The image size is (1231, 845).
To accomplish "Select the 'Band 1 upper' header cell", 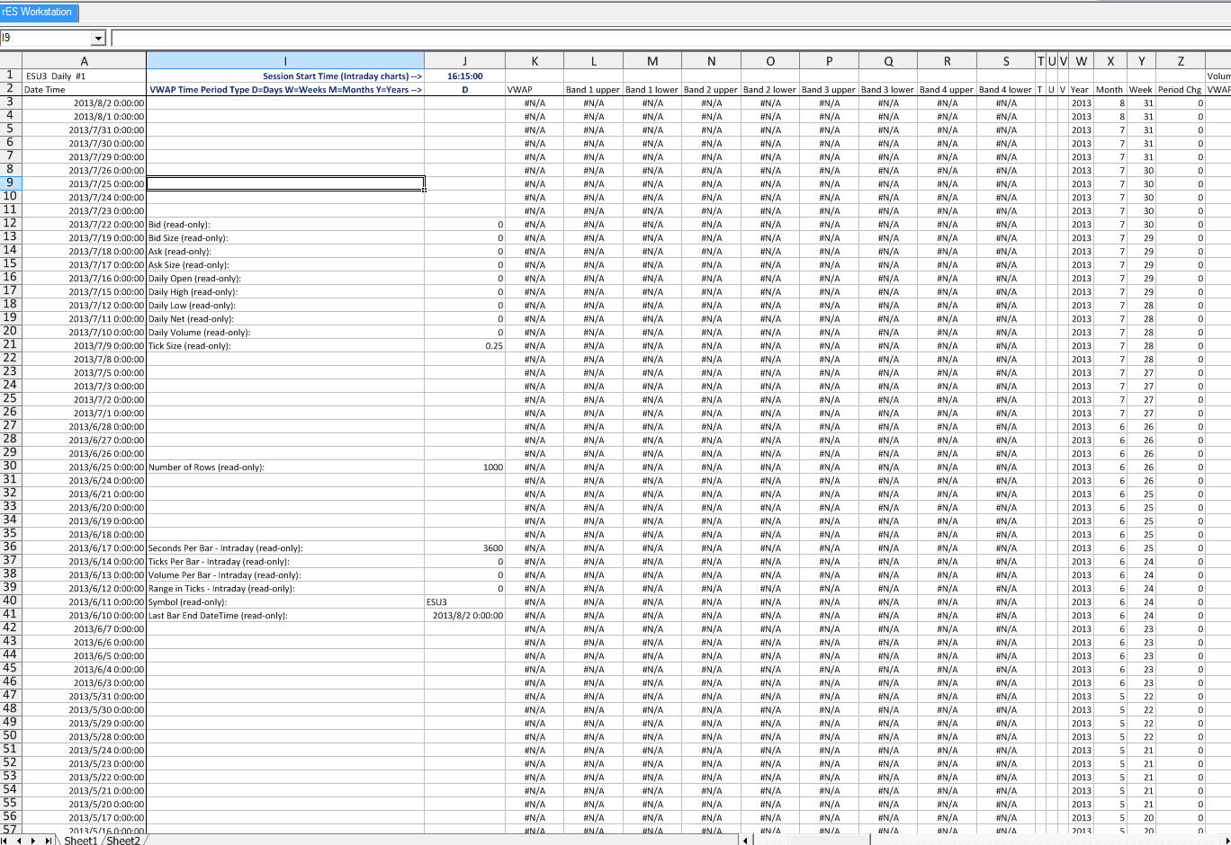I will [x=594, y=90].
